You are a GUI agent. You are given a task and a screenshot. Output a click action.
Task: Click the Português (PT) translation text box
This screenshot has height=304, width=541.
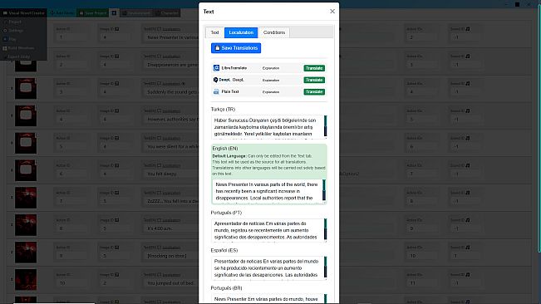(268, 230)
